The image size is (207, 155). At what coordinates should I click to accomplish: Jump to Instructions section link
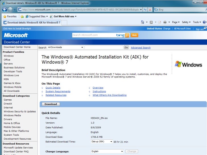99,91
